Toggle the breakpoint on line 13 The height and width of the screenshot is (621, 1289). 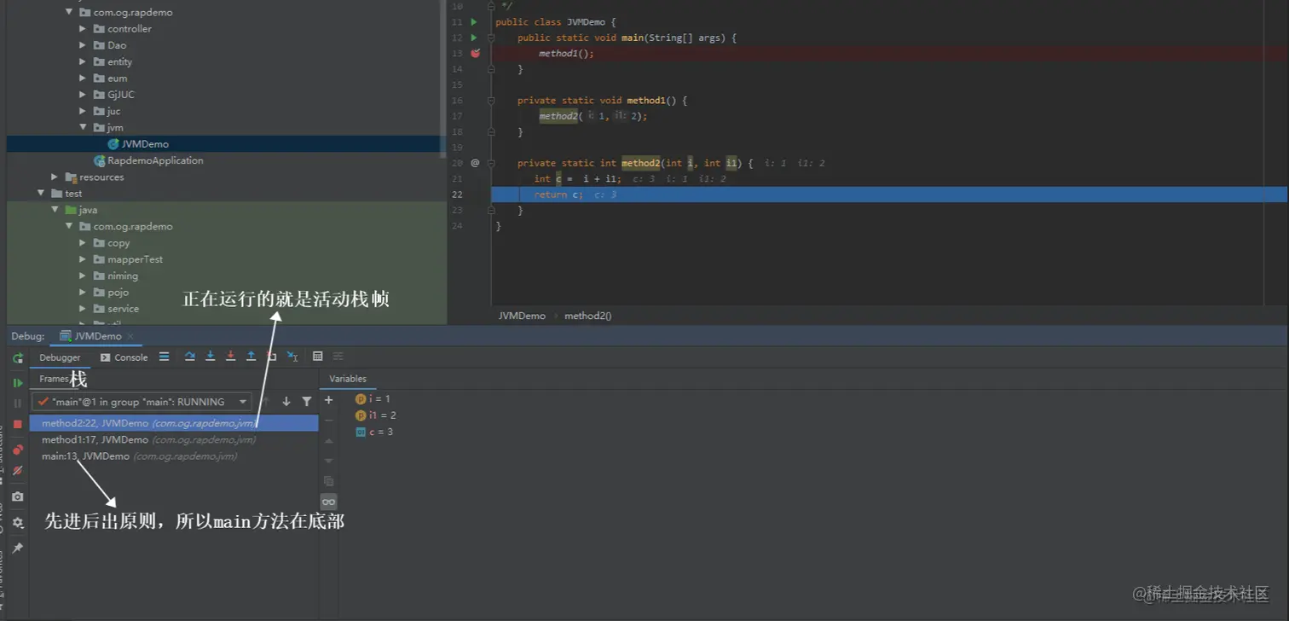coord(475,53)
